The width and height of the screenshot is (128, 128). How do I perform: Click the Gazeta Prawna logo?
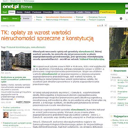(x=23, y=102)
